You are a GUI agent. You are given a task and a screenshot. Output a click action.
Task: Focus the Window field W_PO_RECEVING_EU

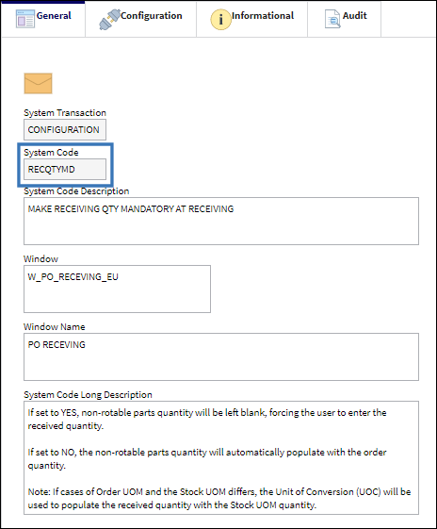117,289
